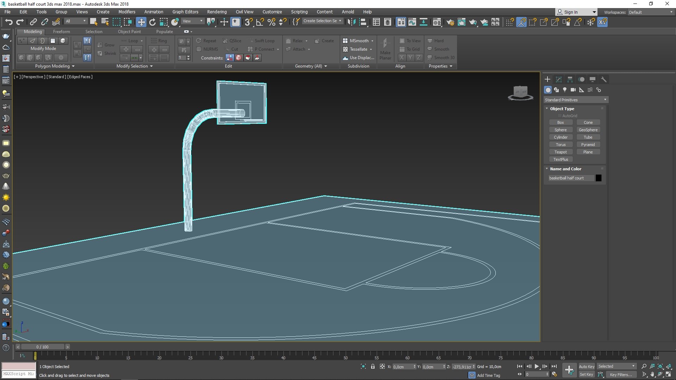Screen dimensions: 676x380
Task: Toggle Absolute Mode Transform Type-In icon
Action: pyautogui.click(x=382, y=366)
